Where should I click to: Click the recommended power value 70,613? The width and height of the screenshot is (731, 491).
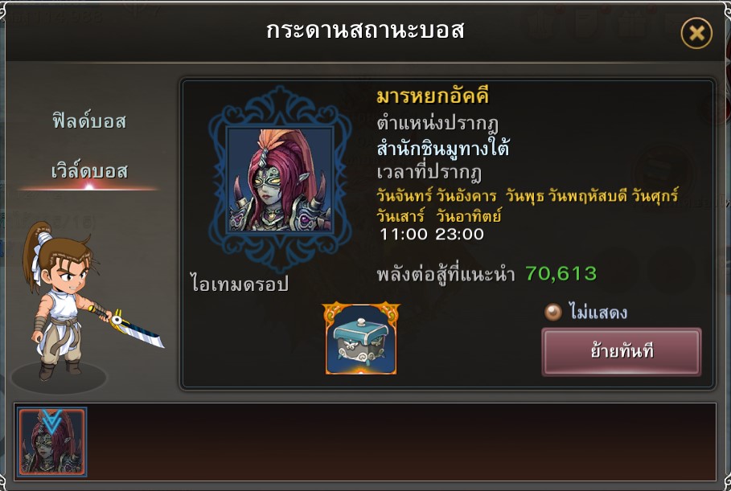561,274
